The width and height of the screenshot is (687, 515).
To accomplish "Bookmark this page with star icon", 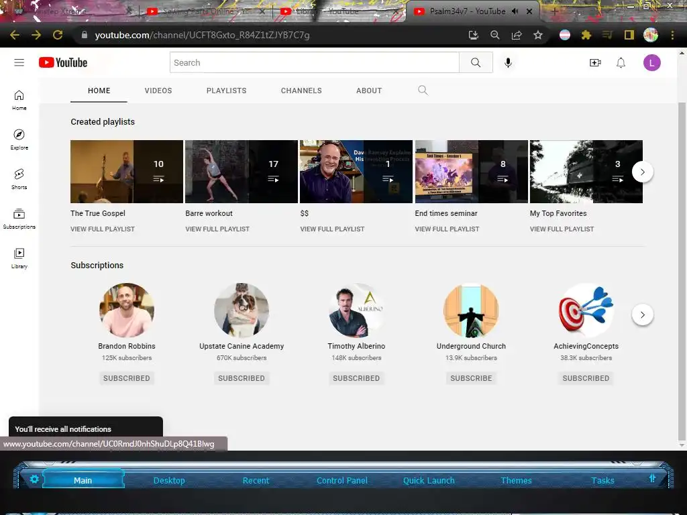I will tap(538, 35).
